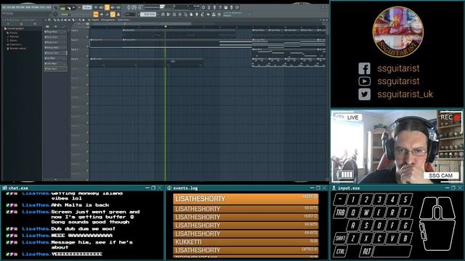The image size is (465, 261).
Task: Expand Generators in the browser tree
Action: click(14, 44)
